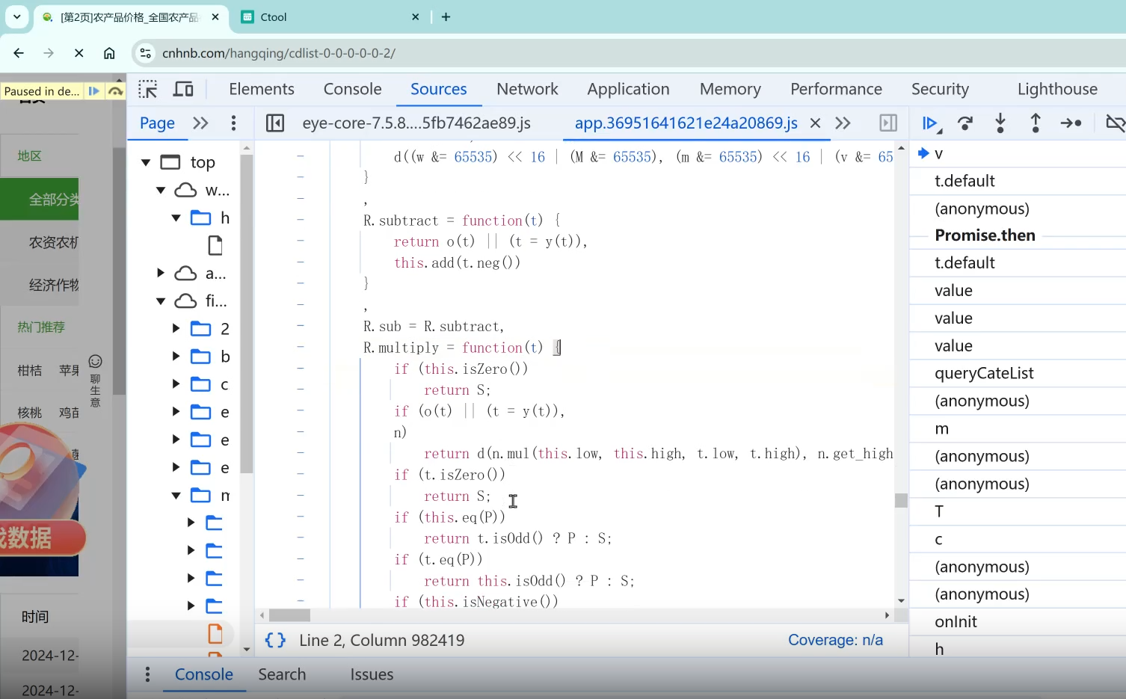Image resolution: width=1126 pixels, height=699 pixels.
Task: Click the browser address bar URL
Action: (279, 53)
